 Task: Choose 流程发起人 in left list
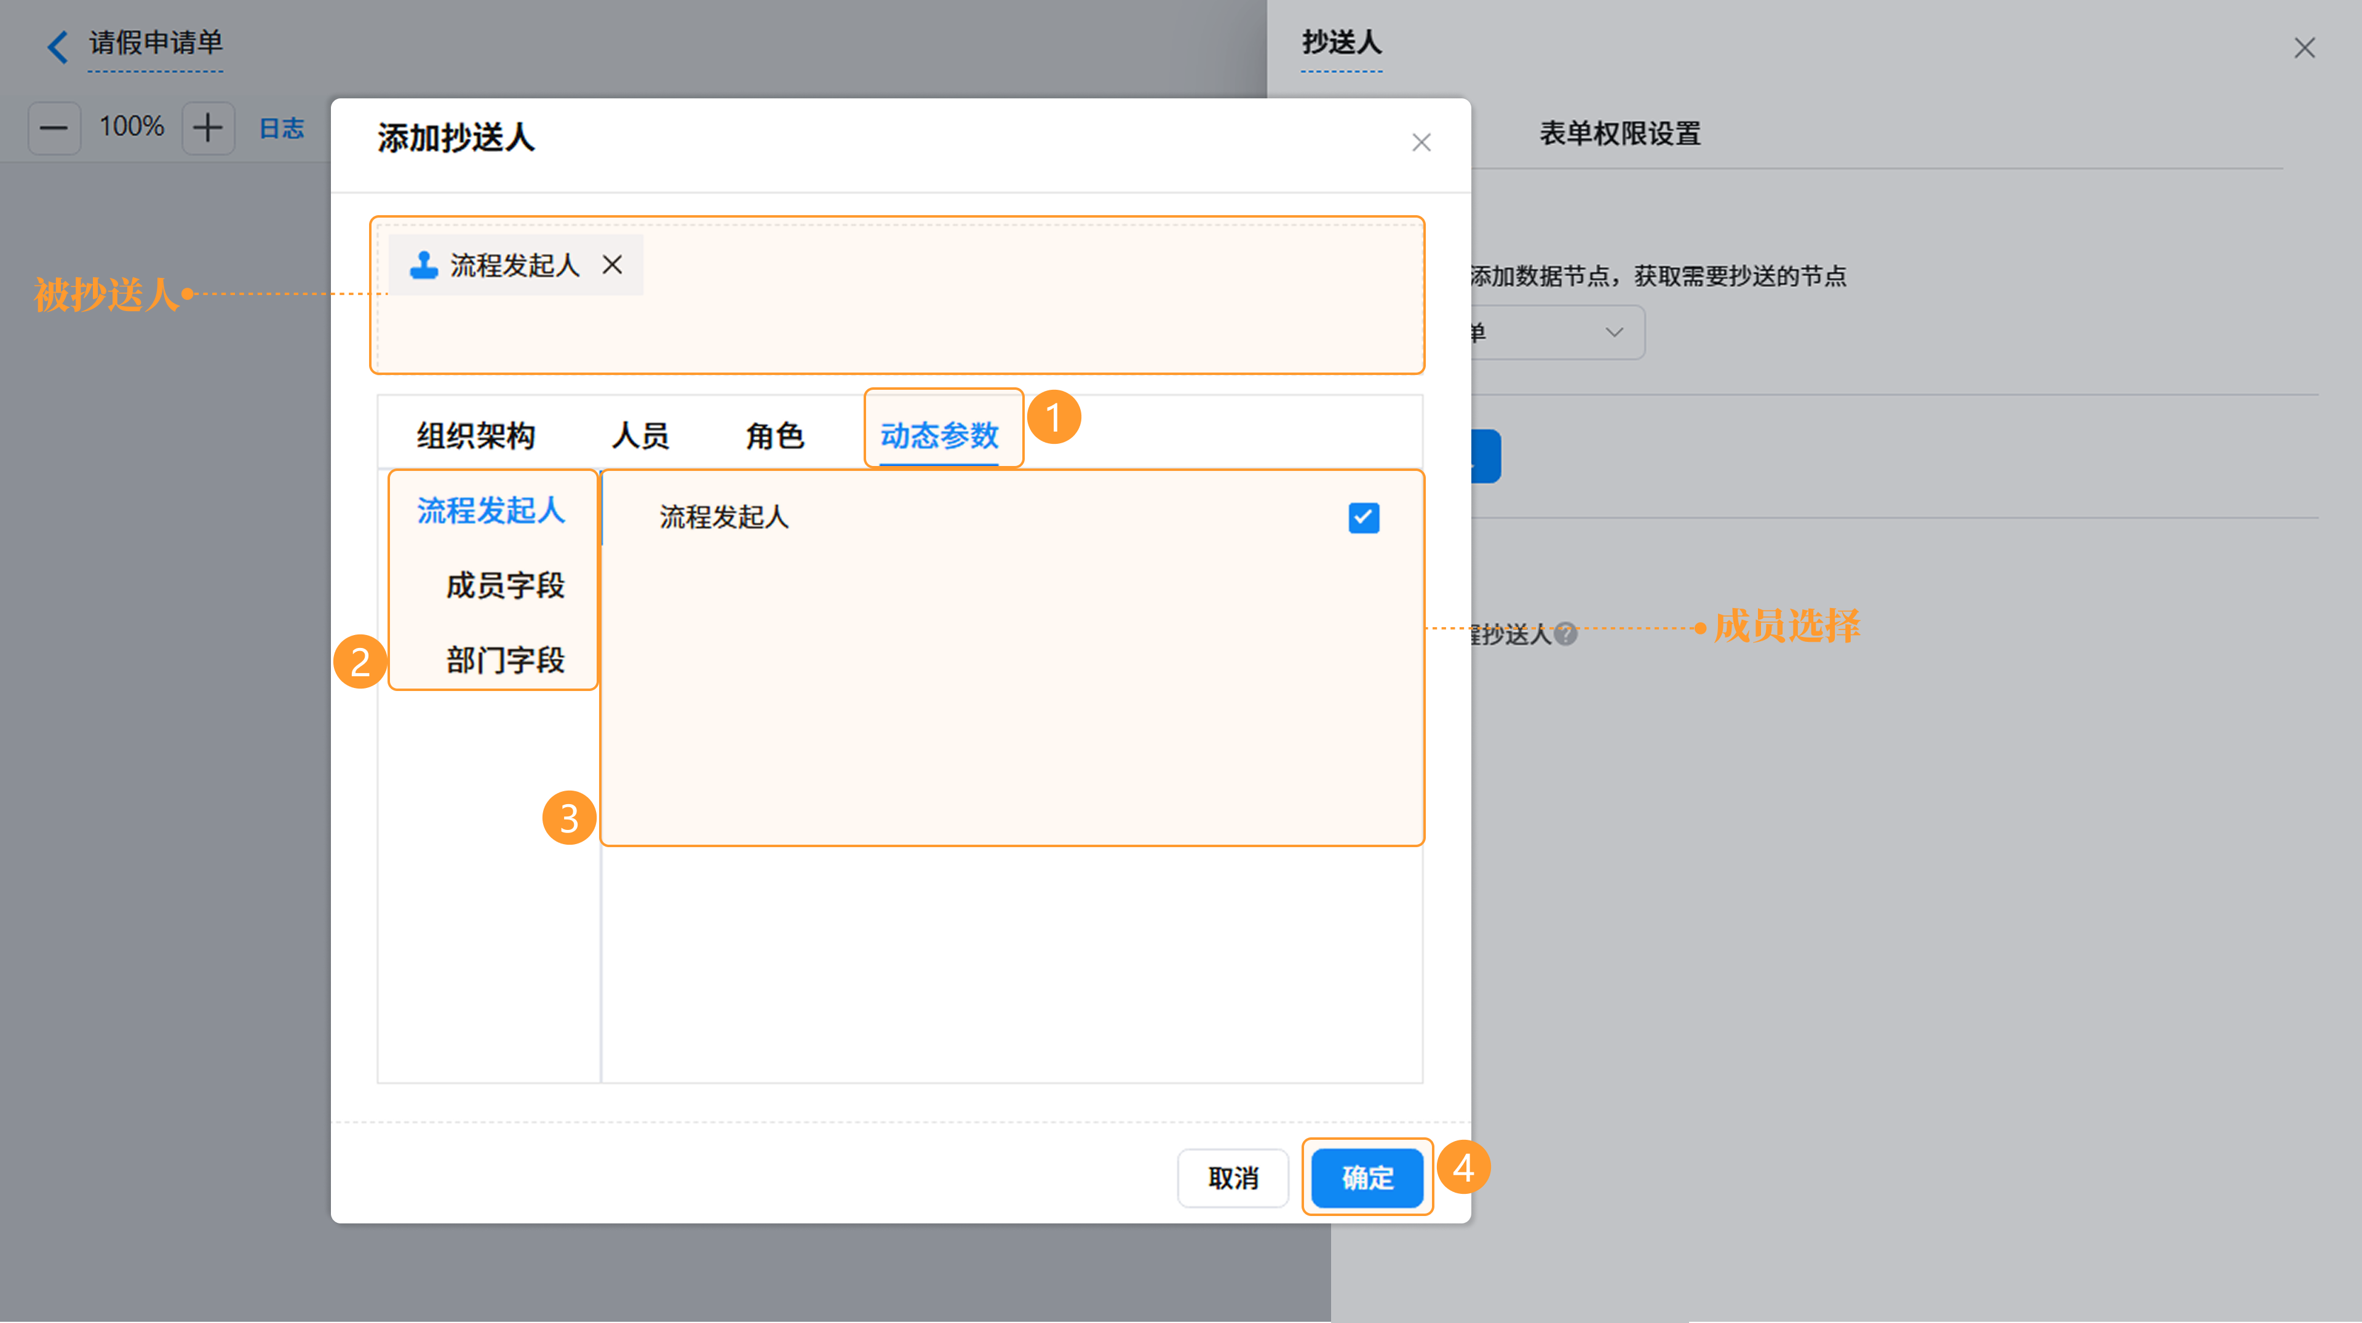tap(491, 510)
